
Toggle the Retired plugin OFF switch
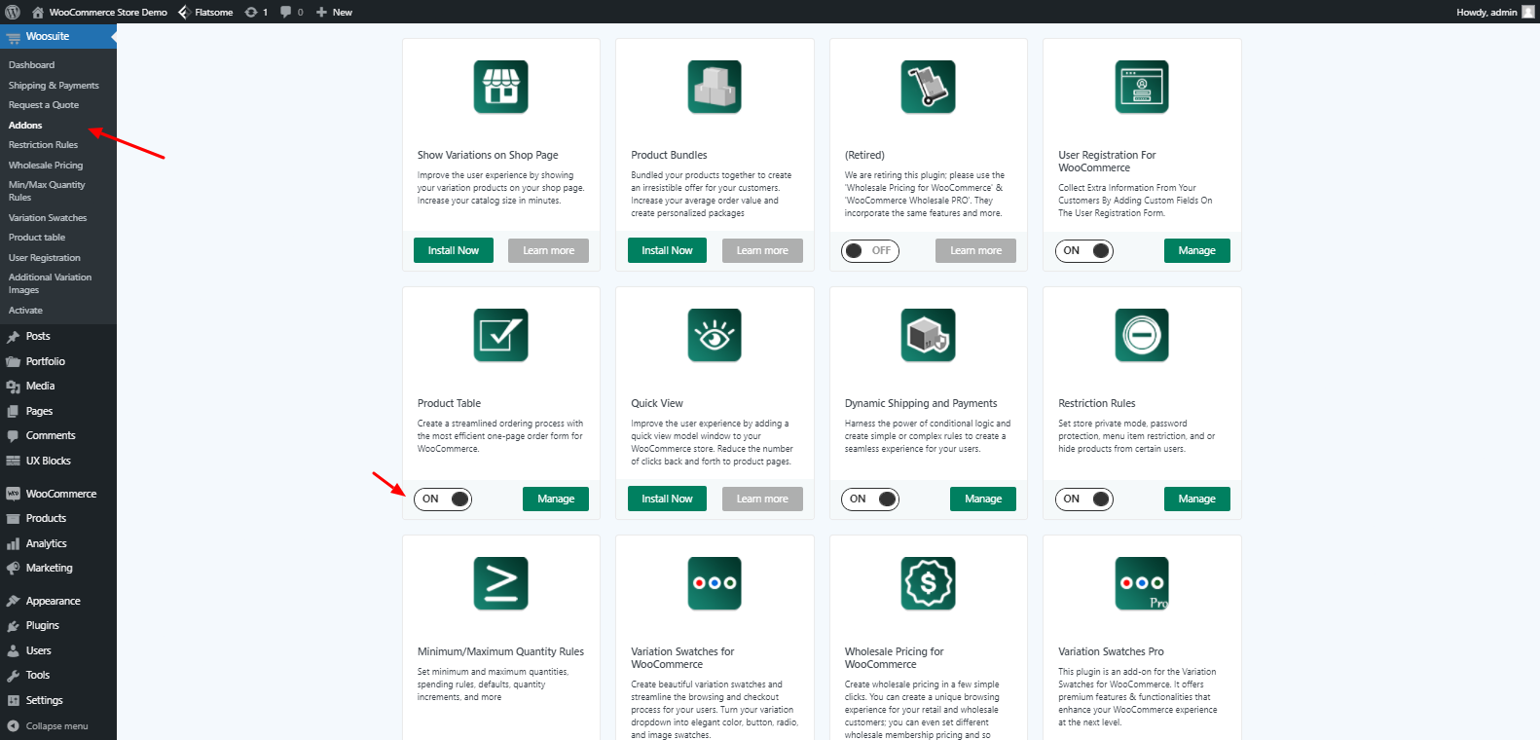tap(870, 250)
